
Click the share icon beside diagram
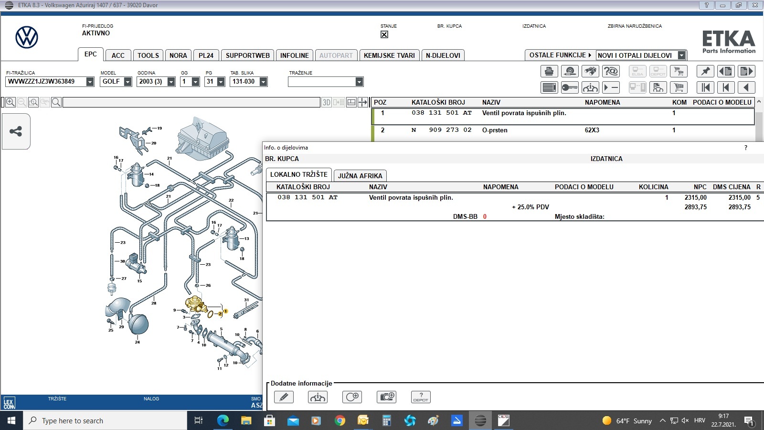pyautogui.click(x=16, y=131)
